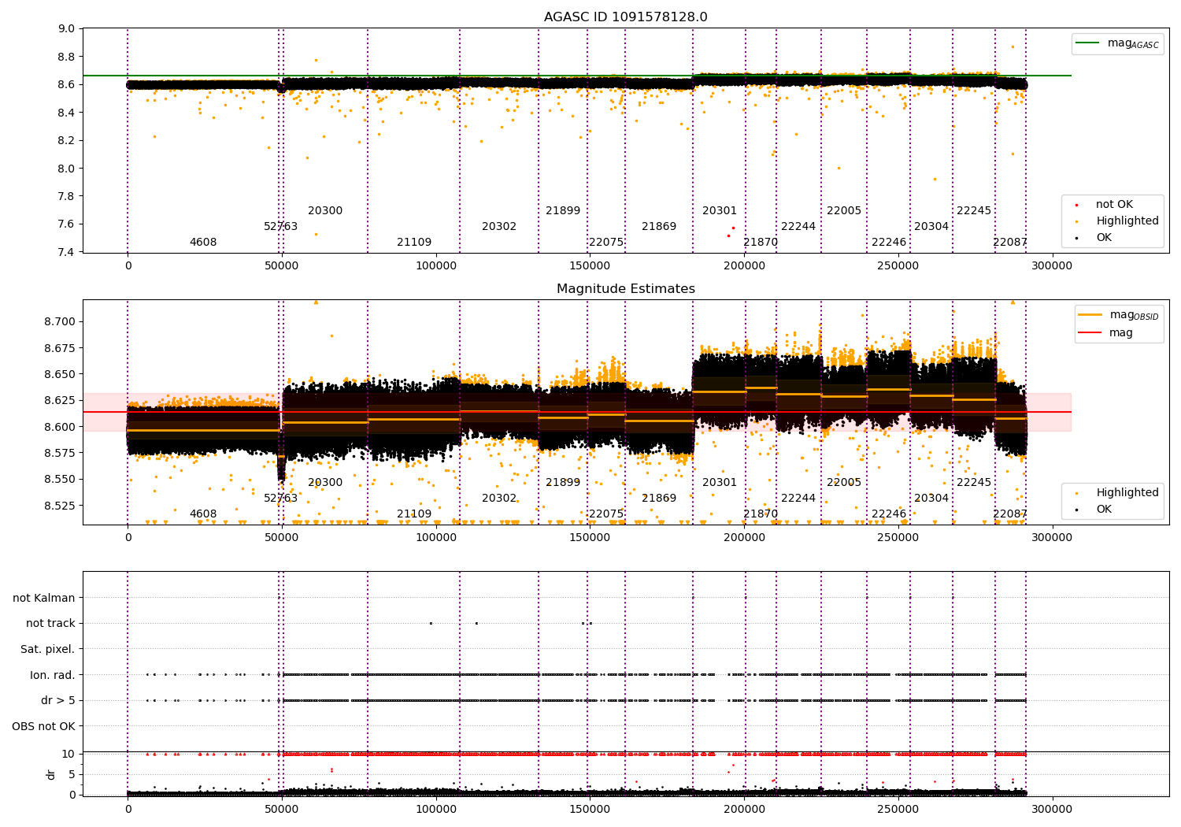
Task: Click OBSID label 21870 in AGASC ID plot
Action: click(x=761, y=243)
